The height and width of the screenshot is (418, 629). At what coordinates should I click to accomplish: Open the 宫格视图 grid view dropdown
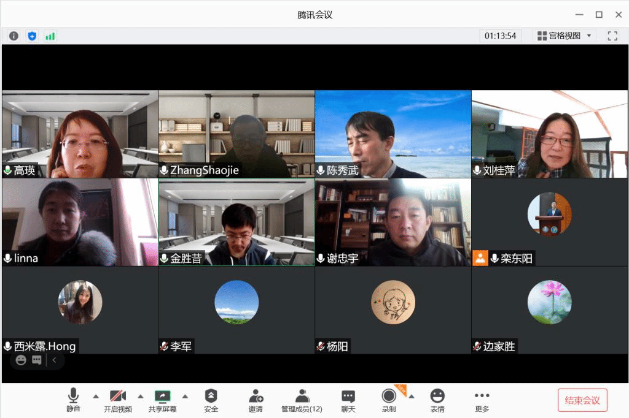pyautogui.click(x=564, y=36)
